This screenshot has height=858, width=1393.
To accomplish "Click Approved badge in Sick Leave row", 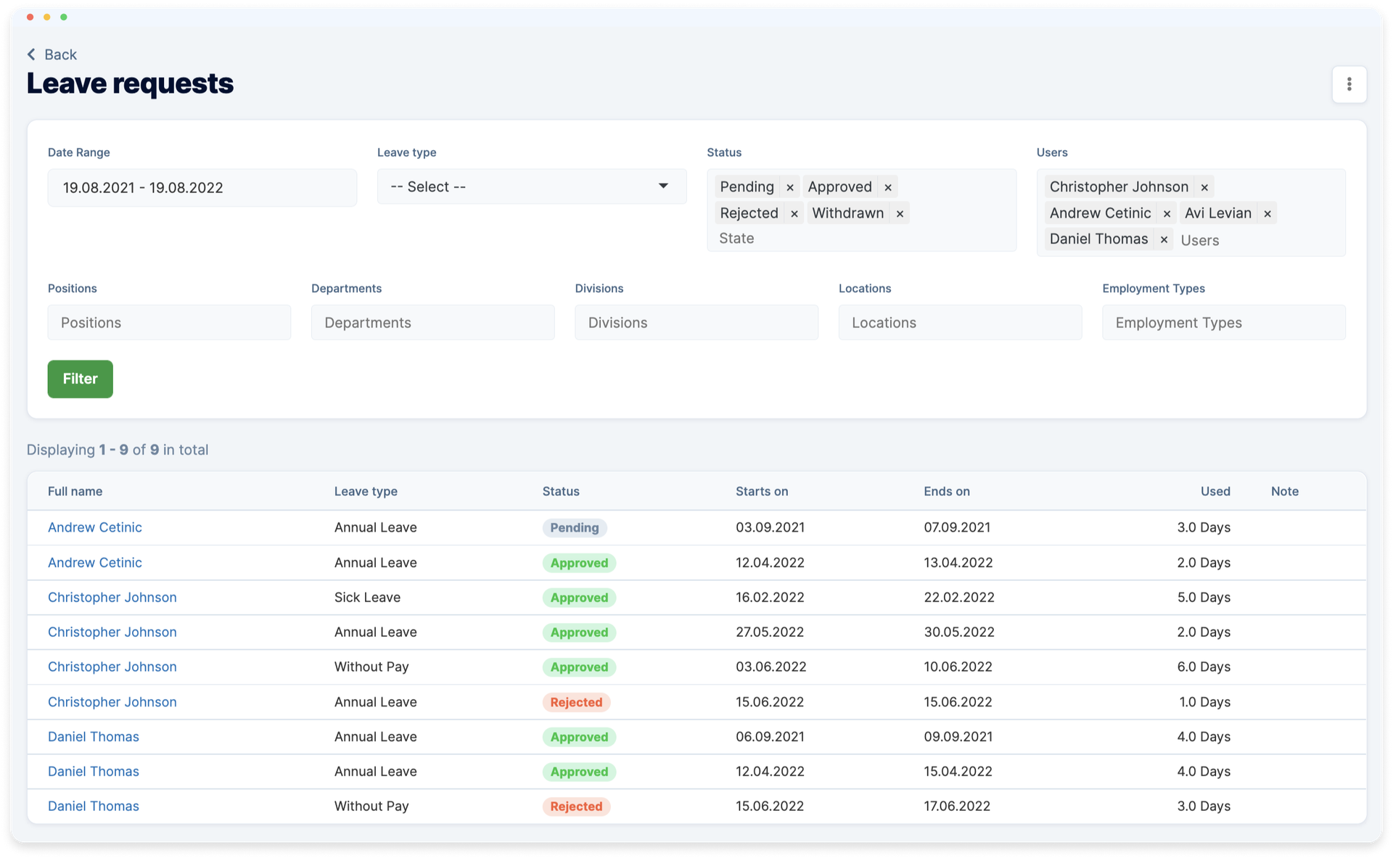I will pyautogui.click(x=579, y=597).
